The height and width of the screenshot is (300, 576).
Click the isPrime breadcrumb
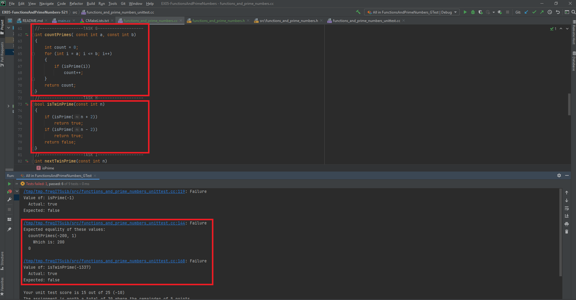click(x=46, y=168)
